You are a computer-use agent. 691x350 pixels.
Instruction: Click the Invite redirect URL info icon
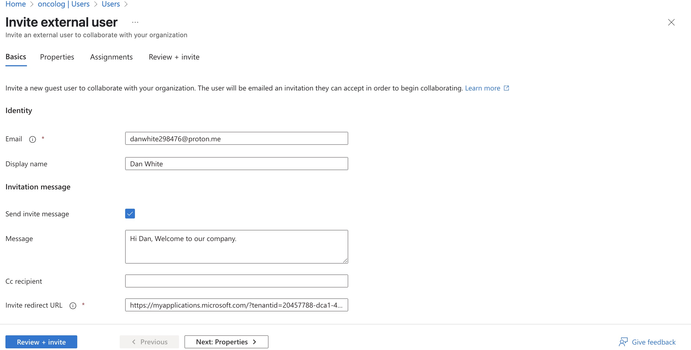73,306
